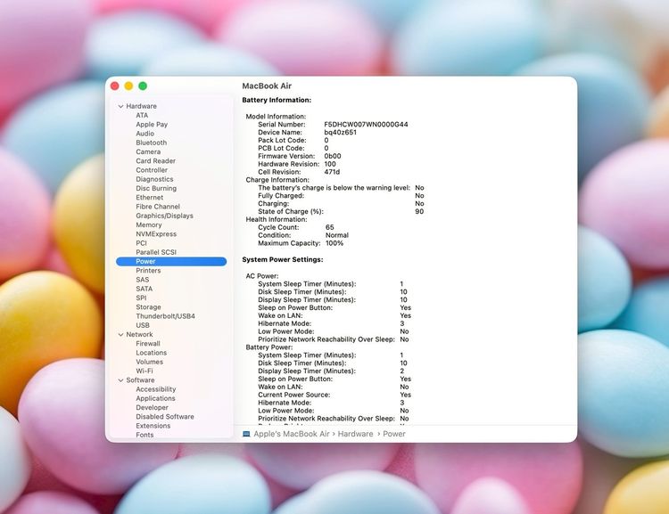
Task: Click the Battery Power label
Action: click(269, 347)
